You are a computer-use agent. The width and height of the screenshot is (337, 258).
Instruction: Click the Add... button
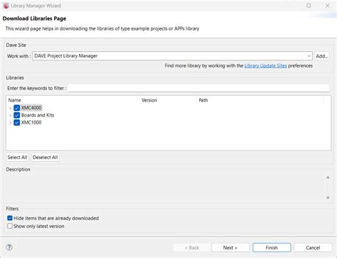coord(322,56)
